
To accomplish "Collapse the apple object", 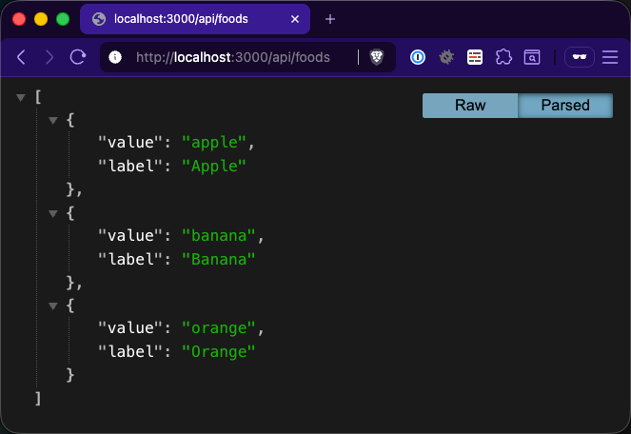I will coord(53,121).
